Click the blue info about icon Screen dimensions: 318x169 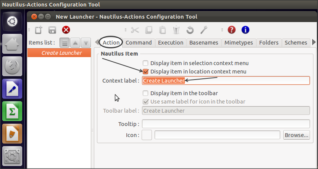pyautogui.click(x=245, y=30)
